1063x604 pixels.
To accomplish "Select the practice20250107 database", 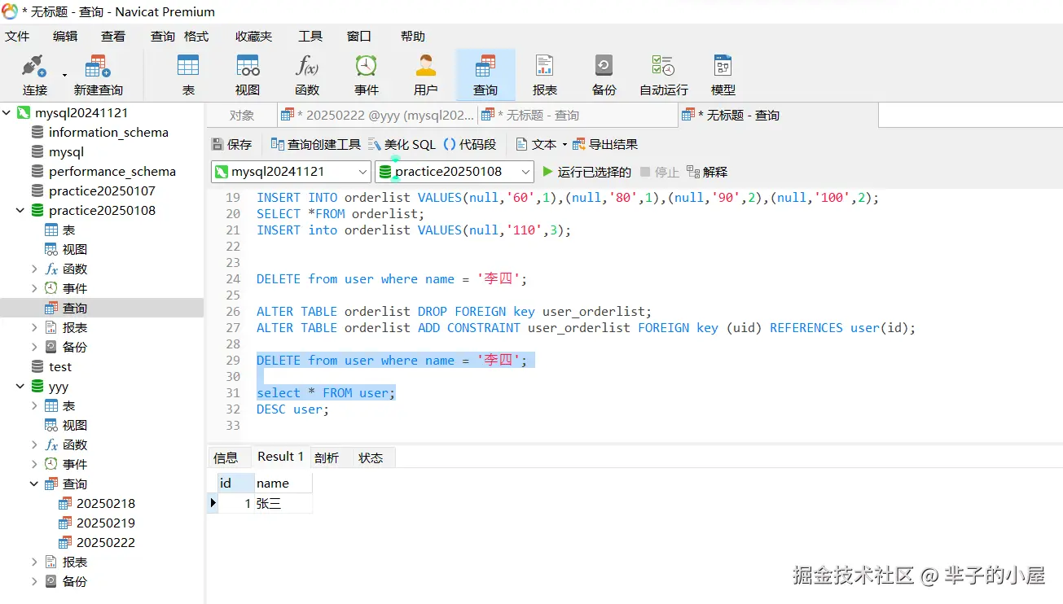I will 102,191.
